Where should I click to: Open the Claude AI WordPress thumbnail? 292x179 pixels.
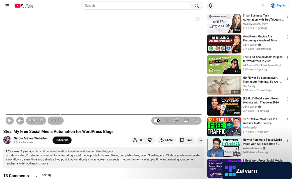pos(224,106)
